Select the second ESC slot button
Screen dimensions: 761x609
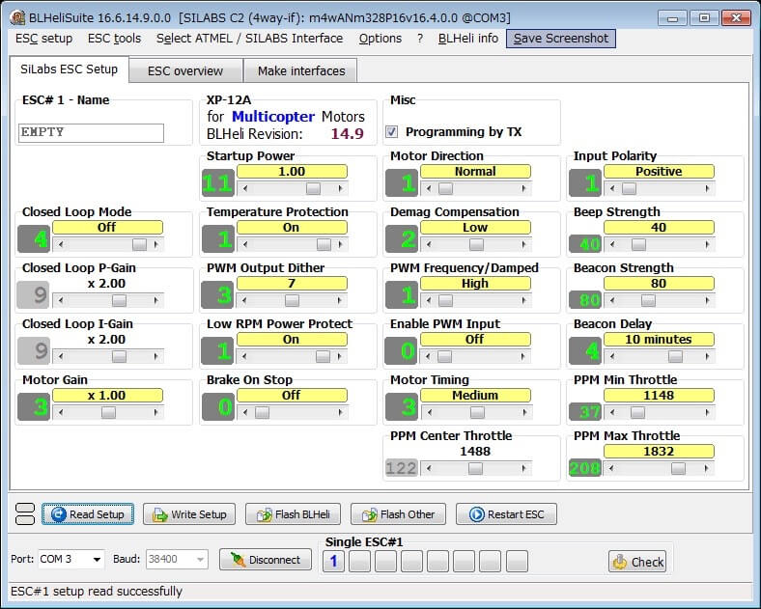click(359, 562)
